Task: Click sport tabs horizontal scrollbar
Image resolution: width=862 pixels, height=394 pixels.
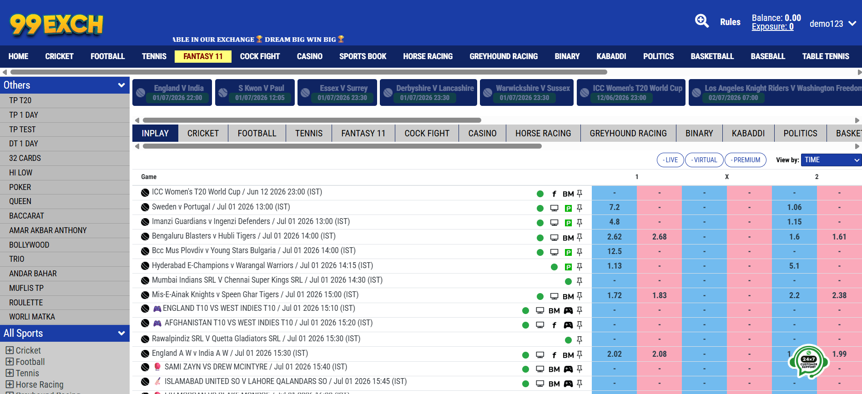Action: [x=342, y=146]
